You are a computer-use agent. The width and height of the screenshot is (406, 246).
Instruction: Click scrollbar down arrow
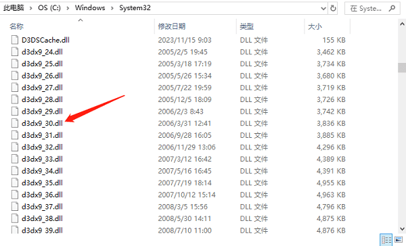click(402, 229)
